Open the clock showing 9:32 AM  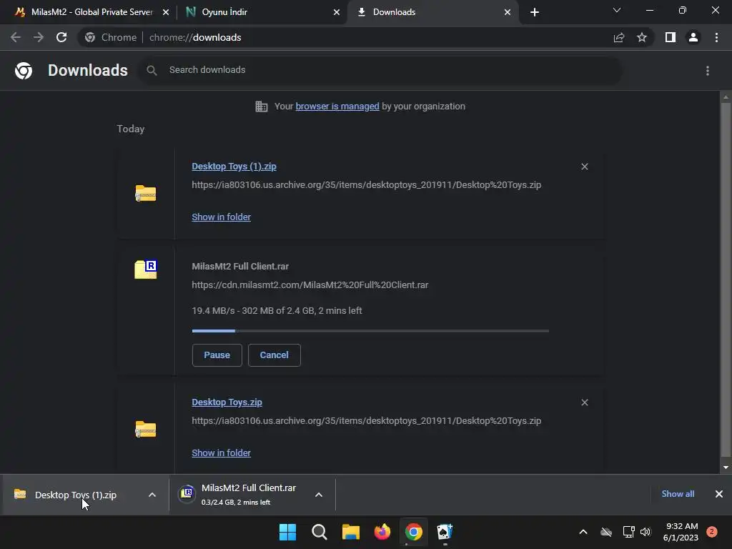(x=681, y=532)
